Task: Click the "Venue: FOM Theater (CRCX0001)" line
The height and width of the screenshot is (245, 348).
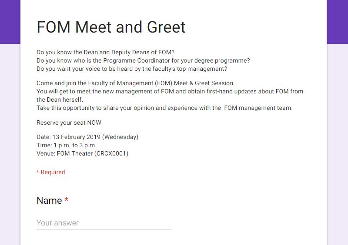Action: pyautogui.click(x=83, y=153)
